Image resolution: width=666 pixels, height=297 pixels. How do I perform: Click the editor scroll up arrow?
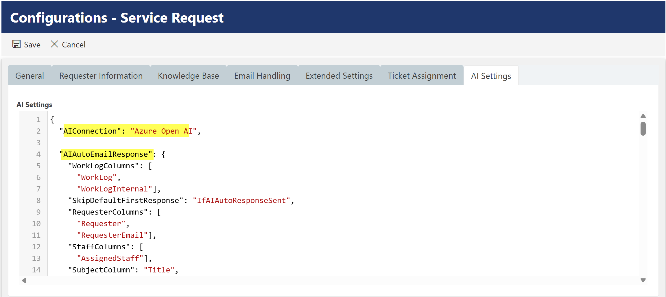tap(643, 116)
